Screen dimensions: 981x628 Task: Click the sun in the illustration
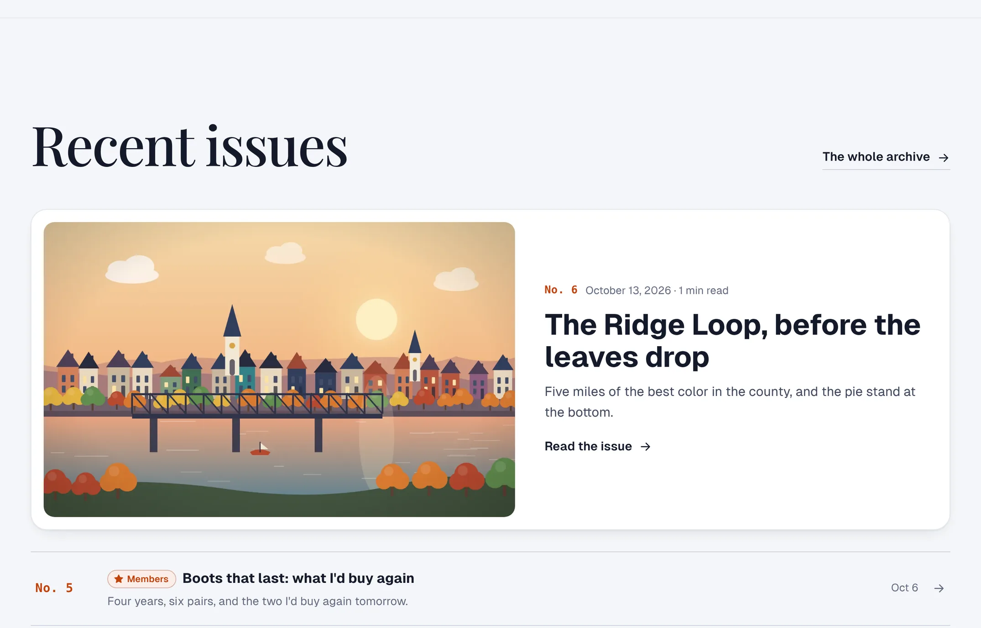point(376,319)
